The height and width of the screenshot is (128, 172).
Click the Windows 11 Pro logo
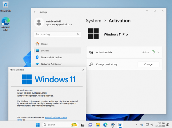94,34
